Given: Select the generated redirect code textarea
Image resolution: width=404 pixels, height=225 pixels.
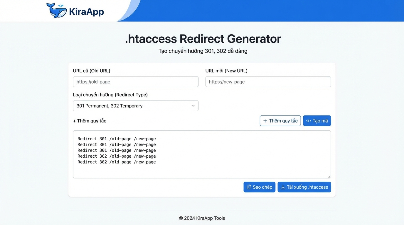Looking at the screenshot, I should pyautogui.click(x=202, y=154).
